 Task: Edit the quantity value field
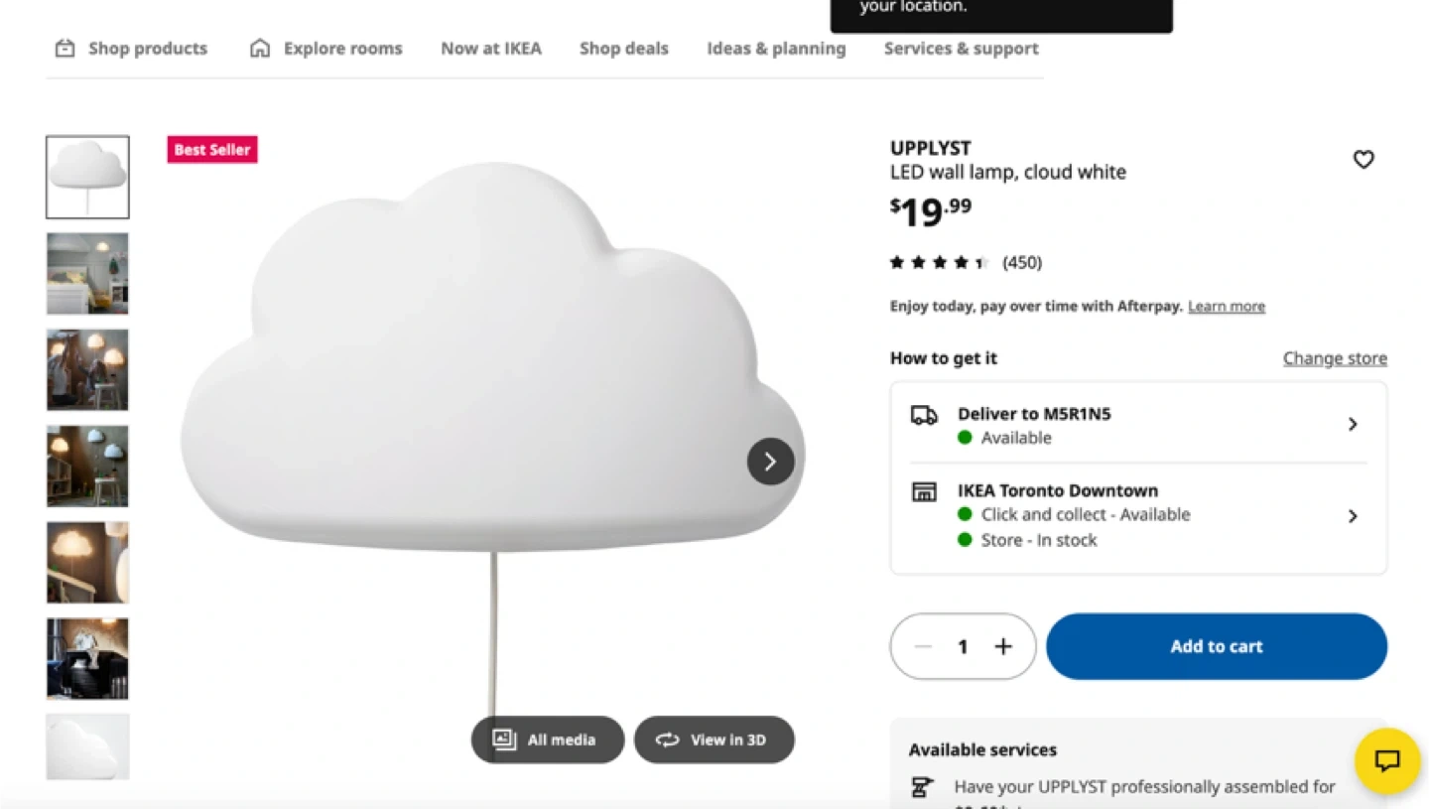pos(963,646)
